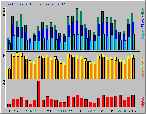Click the green day 21 axis label
The height and width of the screenshot is (114, 146).
pos(94,111)
